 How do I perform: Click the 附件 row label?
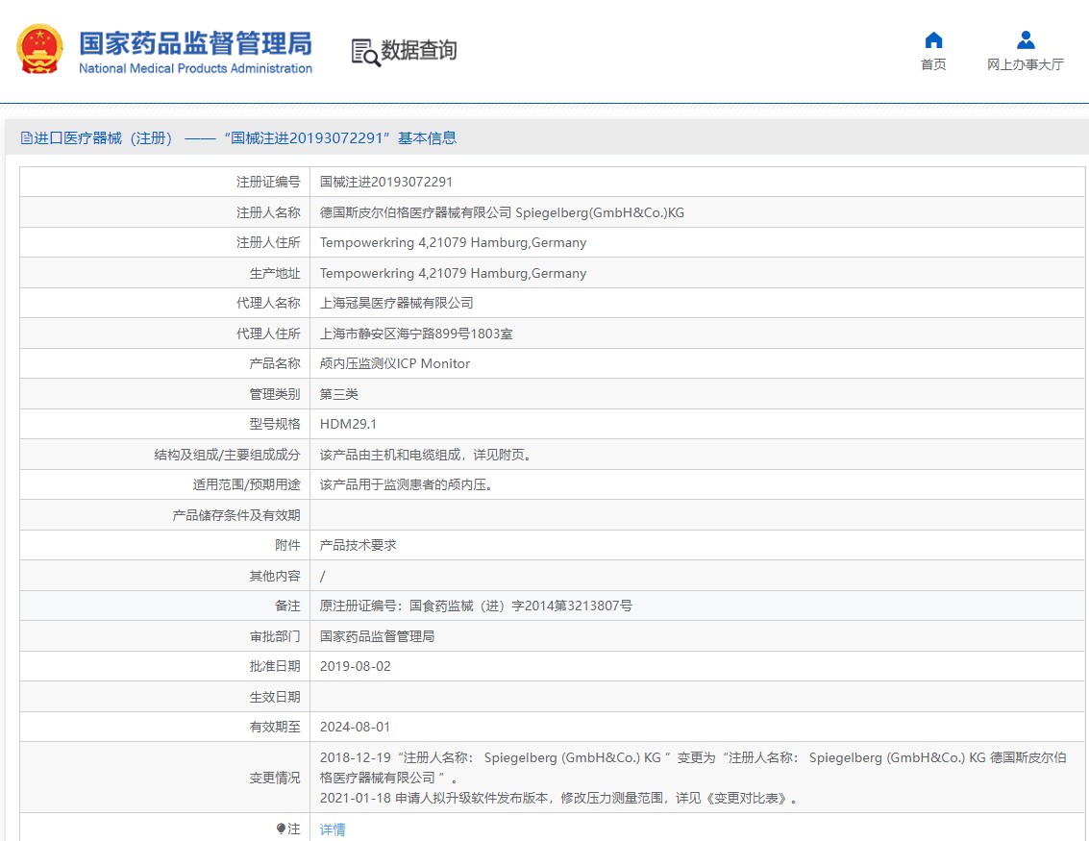click(x=287, y=545)
